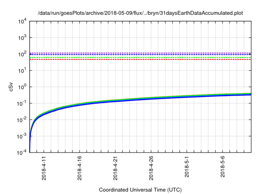Click the 10^-2 y-axis tick label
The width and height of the screenshot is (277, 194).
coord(22,120)
